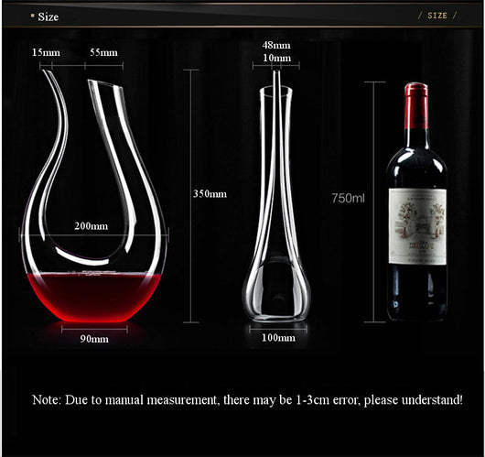Click the red wine bottle image
Screen dimensions: 485x457
click(416, 201)
